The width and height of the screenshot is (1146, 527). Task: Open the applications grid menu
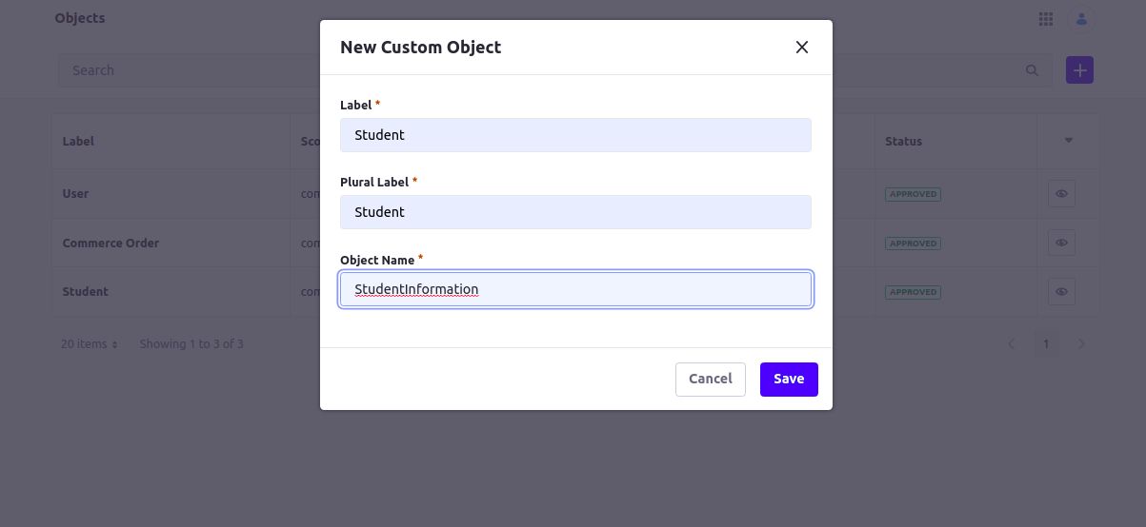tap(1045, 18)
